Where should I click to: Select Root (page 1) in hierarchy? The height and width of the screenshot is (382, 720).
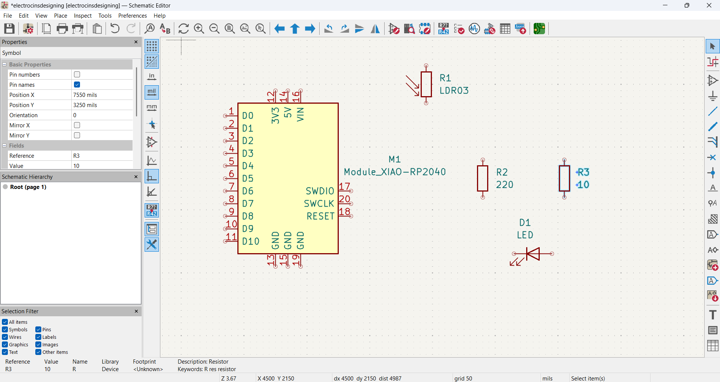(x=28, y=187)
